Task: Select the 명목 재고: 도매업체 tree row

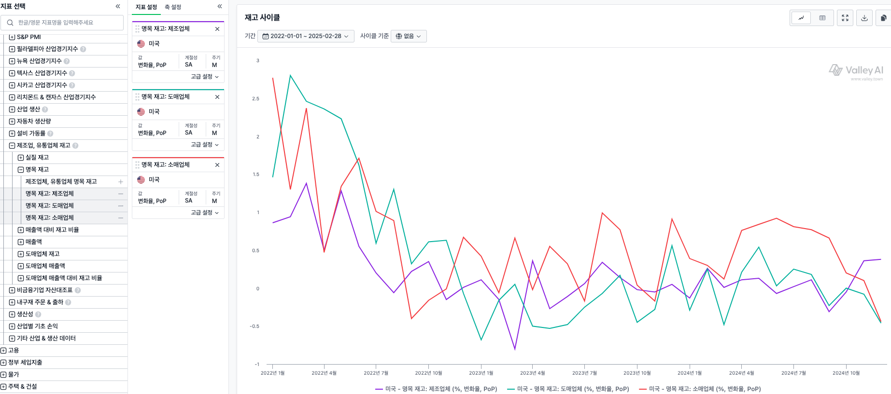Action: 64,206
